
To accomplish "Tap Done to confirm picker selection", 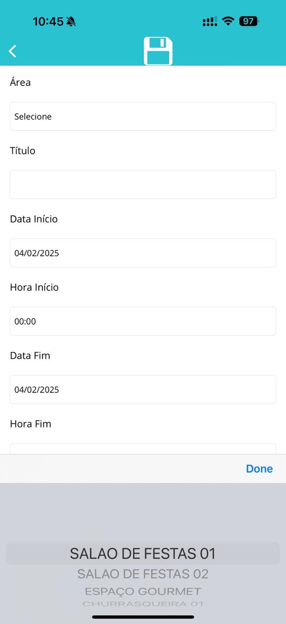I will [259, 468].
